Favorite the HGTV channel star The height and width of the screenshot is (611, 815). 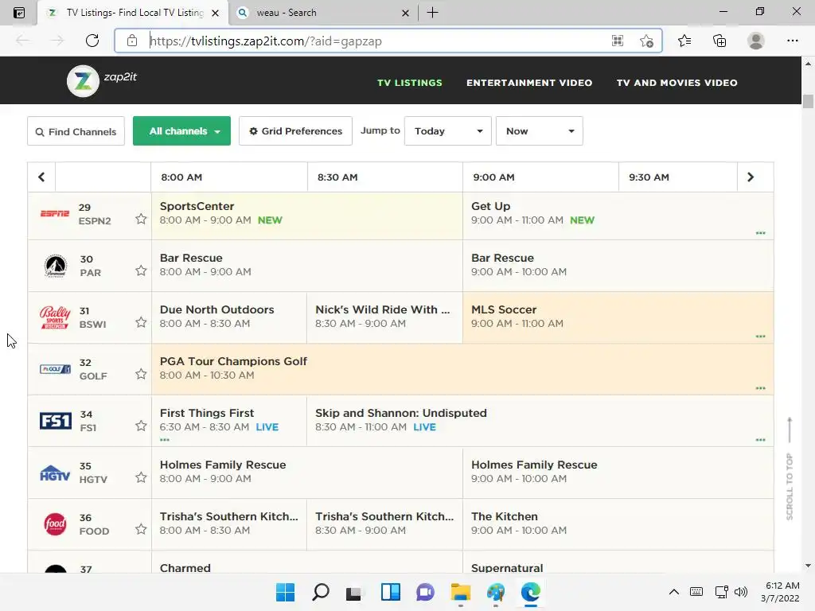[x=141, y=477]
